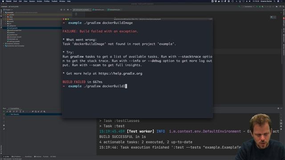Image resolution: width=285 pixels, height=160 pixels.
Task: Open the Shell menu
Action: 15,1
